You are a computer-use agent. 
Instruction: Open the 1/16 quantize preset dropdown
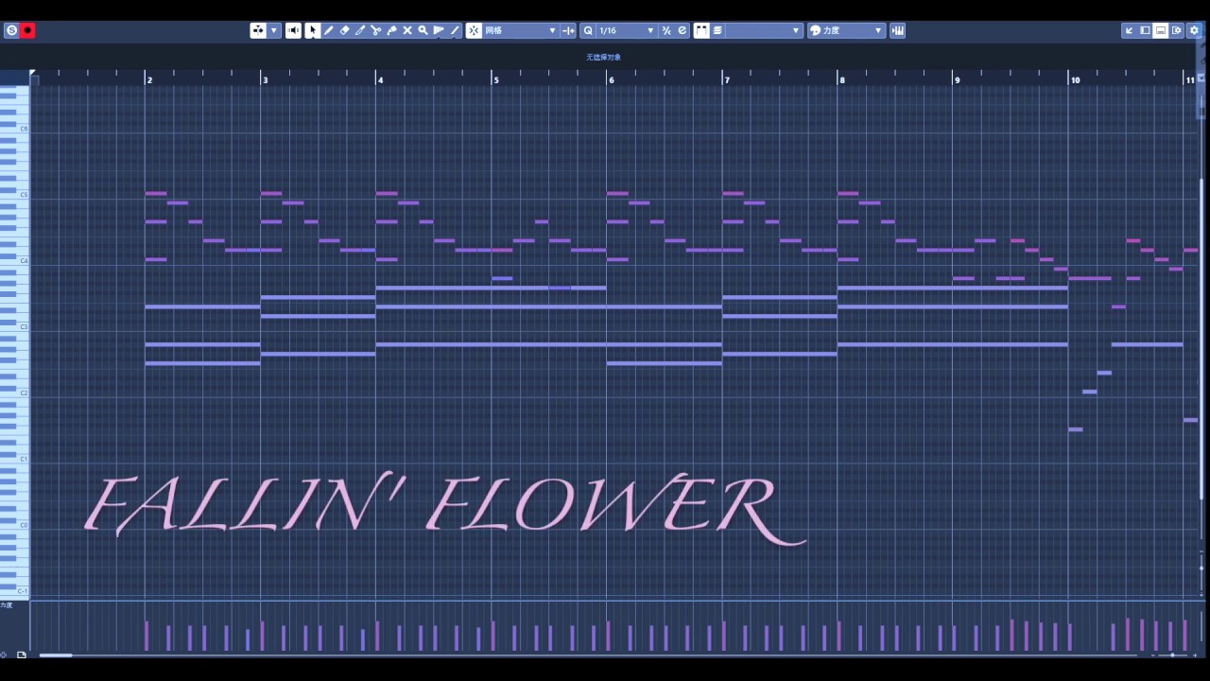[627, 30]
